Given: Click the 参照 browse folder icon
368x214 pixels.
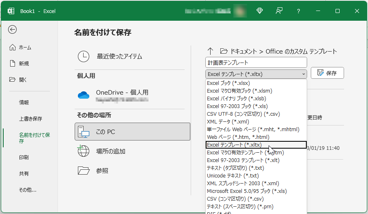Looking at the screenshot, I should click(x=84, y=171).
